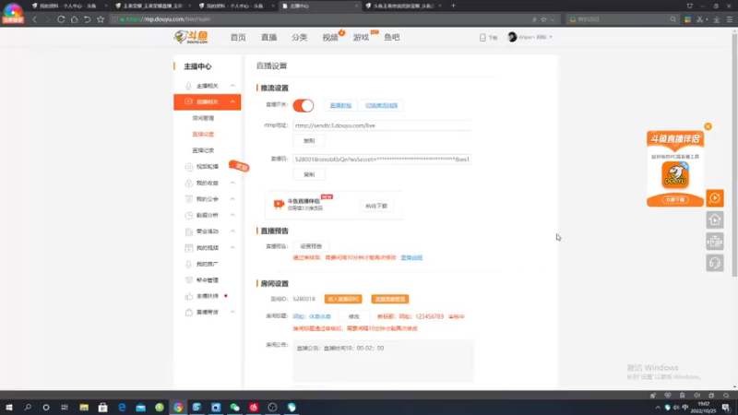Switch to the second browser tab
The width and height of the screenshot is (738, 415).
tap(150, 6)
